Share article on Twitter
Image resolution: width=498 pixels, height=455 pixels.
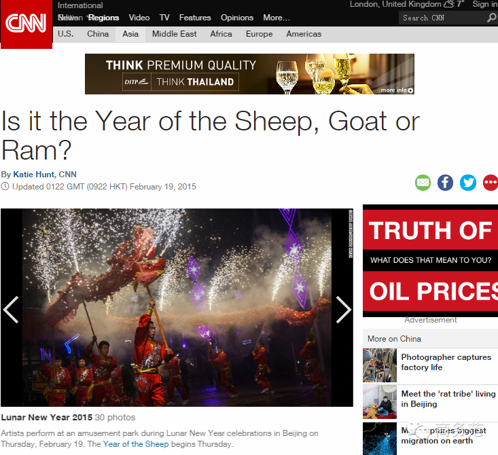468,183
